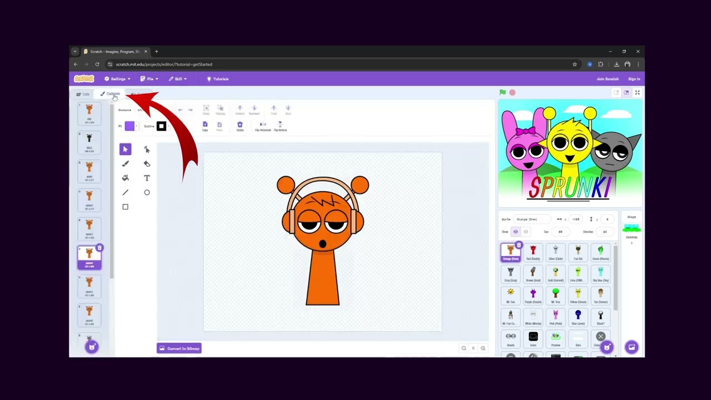Select the Eraser tool
Viewport: 711px width, 400px height.
[x=147, y=164]
